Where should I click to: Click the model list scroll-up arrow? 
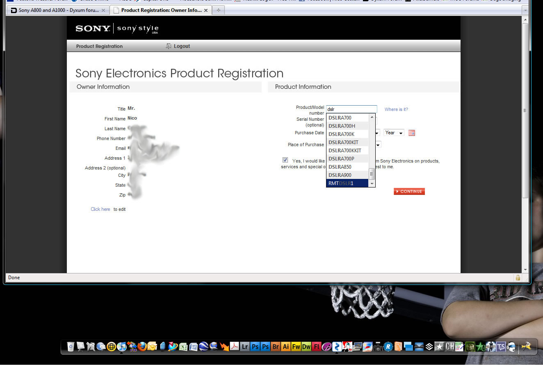[372, 117]
